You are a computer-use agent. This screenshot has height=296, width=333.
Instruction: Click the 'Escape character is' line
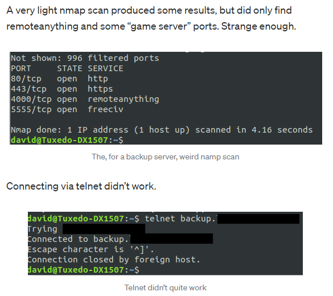(91, 249)
